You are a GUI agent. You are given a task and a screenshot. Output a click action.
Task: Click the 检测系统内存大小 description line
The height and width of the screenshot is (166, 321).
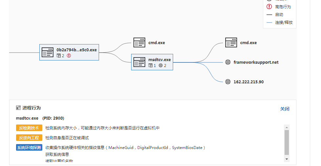coord(102,128)
